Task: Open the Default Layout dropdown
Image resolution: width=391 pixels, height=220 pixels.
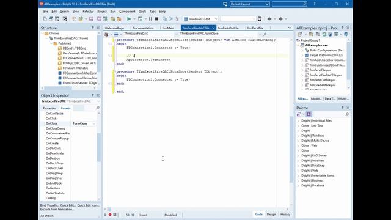Action: click(x=267, y=4)
